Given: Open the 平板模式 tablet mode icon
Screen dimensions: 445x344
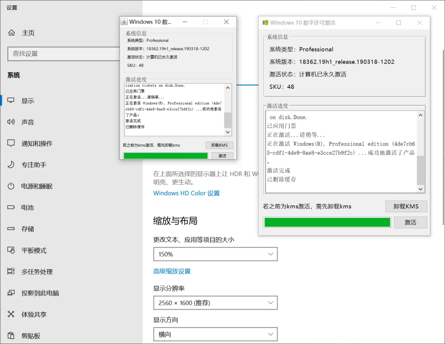Looking at the screenshot, I should (x=11, y=250).
